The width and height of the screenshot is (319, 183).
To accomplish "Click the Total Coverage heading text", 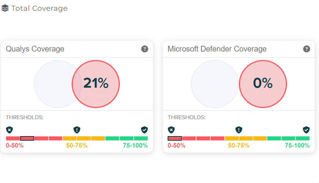I will [39, 8].
